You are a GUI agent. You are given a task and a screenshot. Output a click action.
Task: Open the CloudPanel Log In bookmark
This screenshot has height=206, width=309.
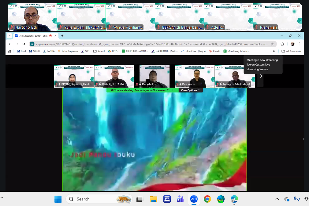(193, 51)
